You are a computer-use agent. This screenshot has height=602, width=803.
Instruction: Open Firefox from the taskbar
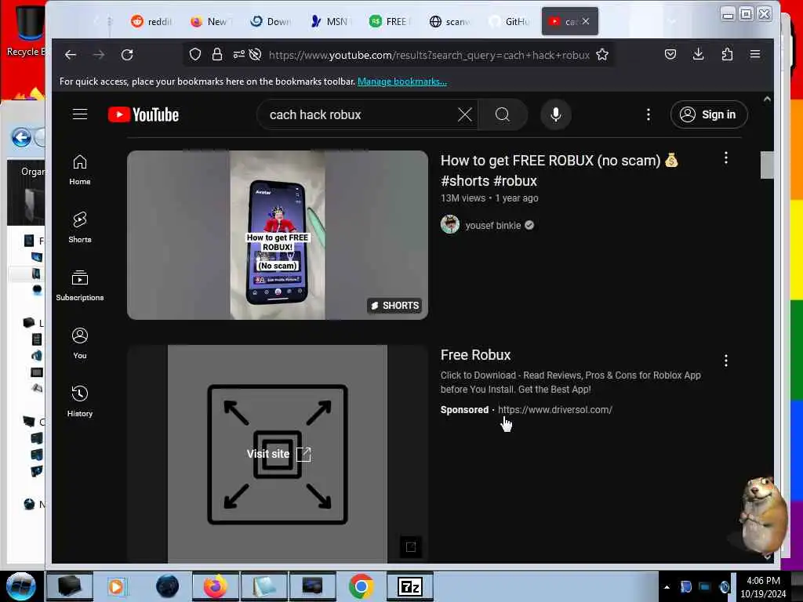(x=216, y=586)
